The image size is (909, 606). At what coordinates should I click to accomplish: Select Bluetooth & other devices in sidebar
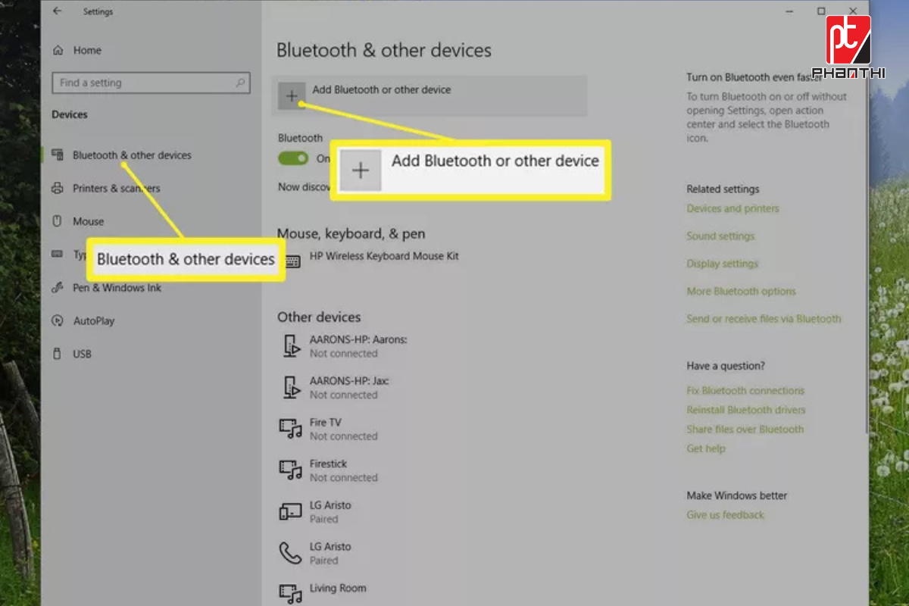pyautogui.click(x=132, y=155)
